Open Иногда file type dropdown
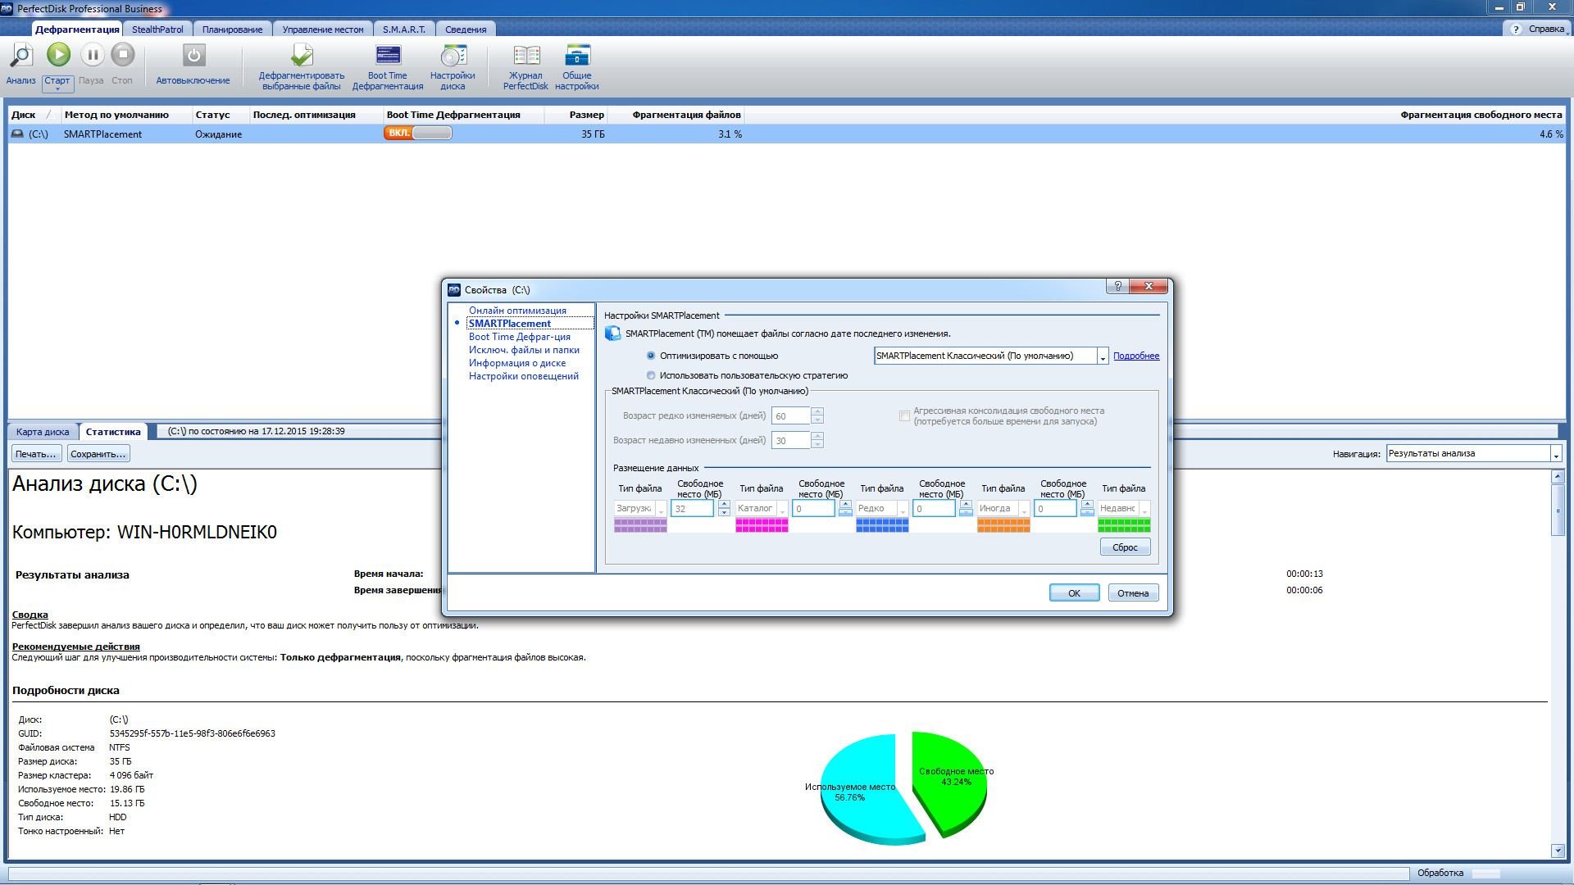Image resolution: width=1574 pixels, height=885 pixels. (x=1024, y=509)
